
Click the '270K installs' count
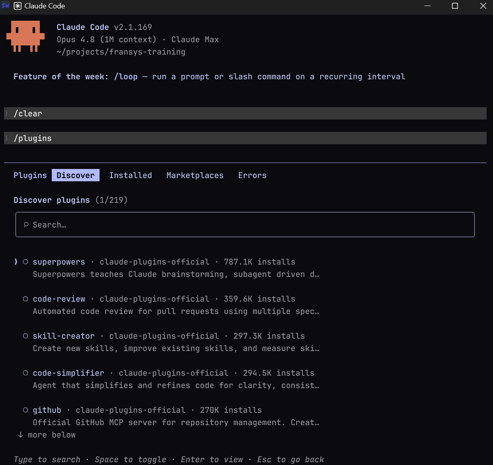coord(231,410)
